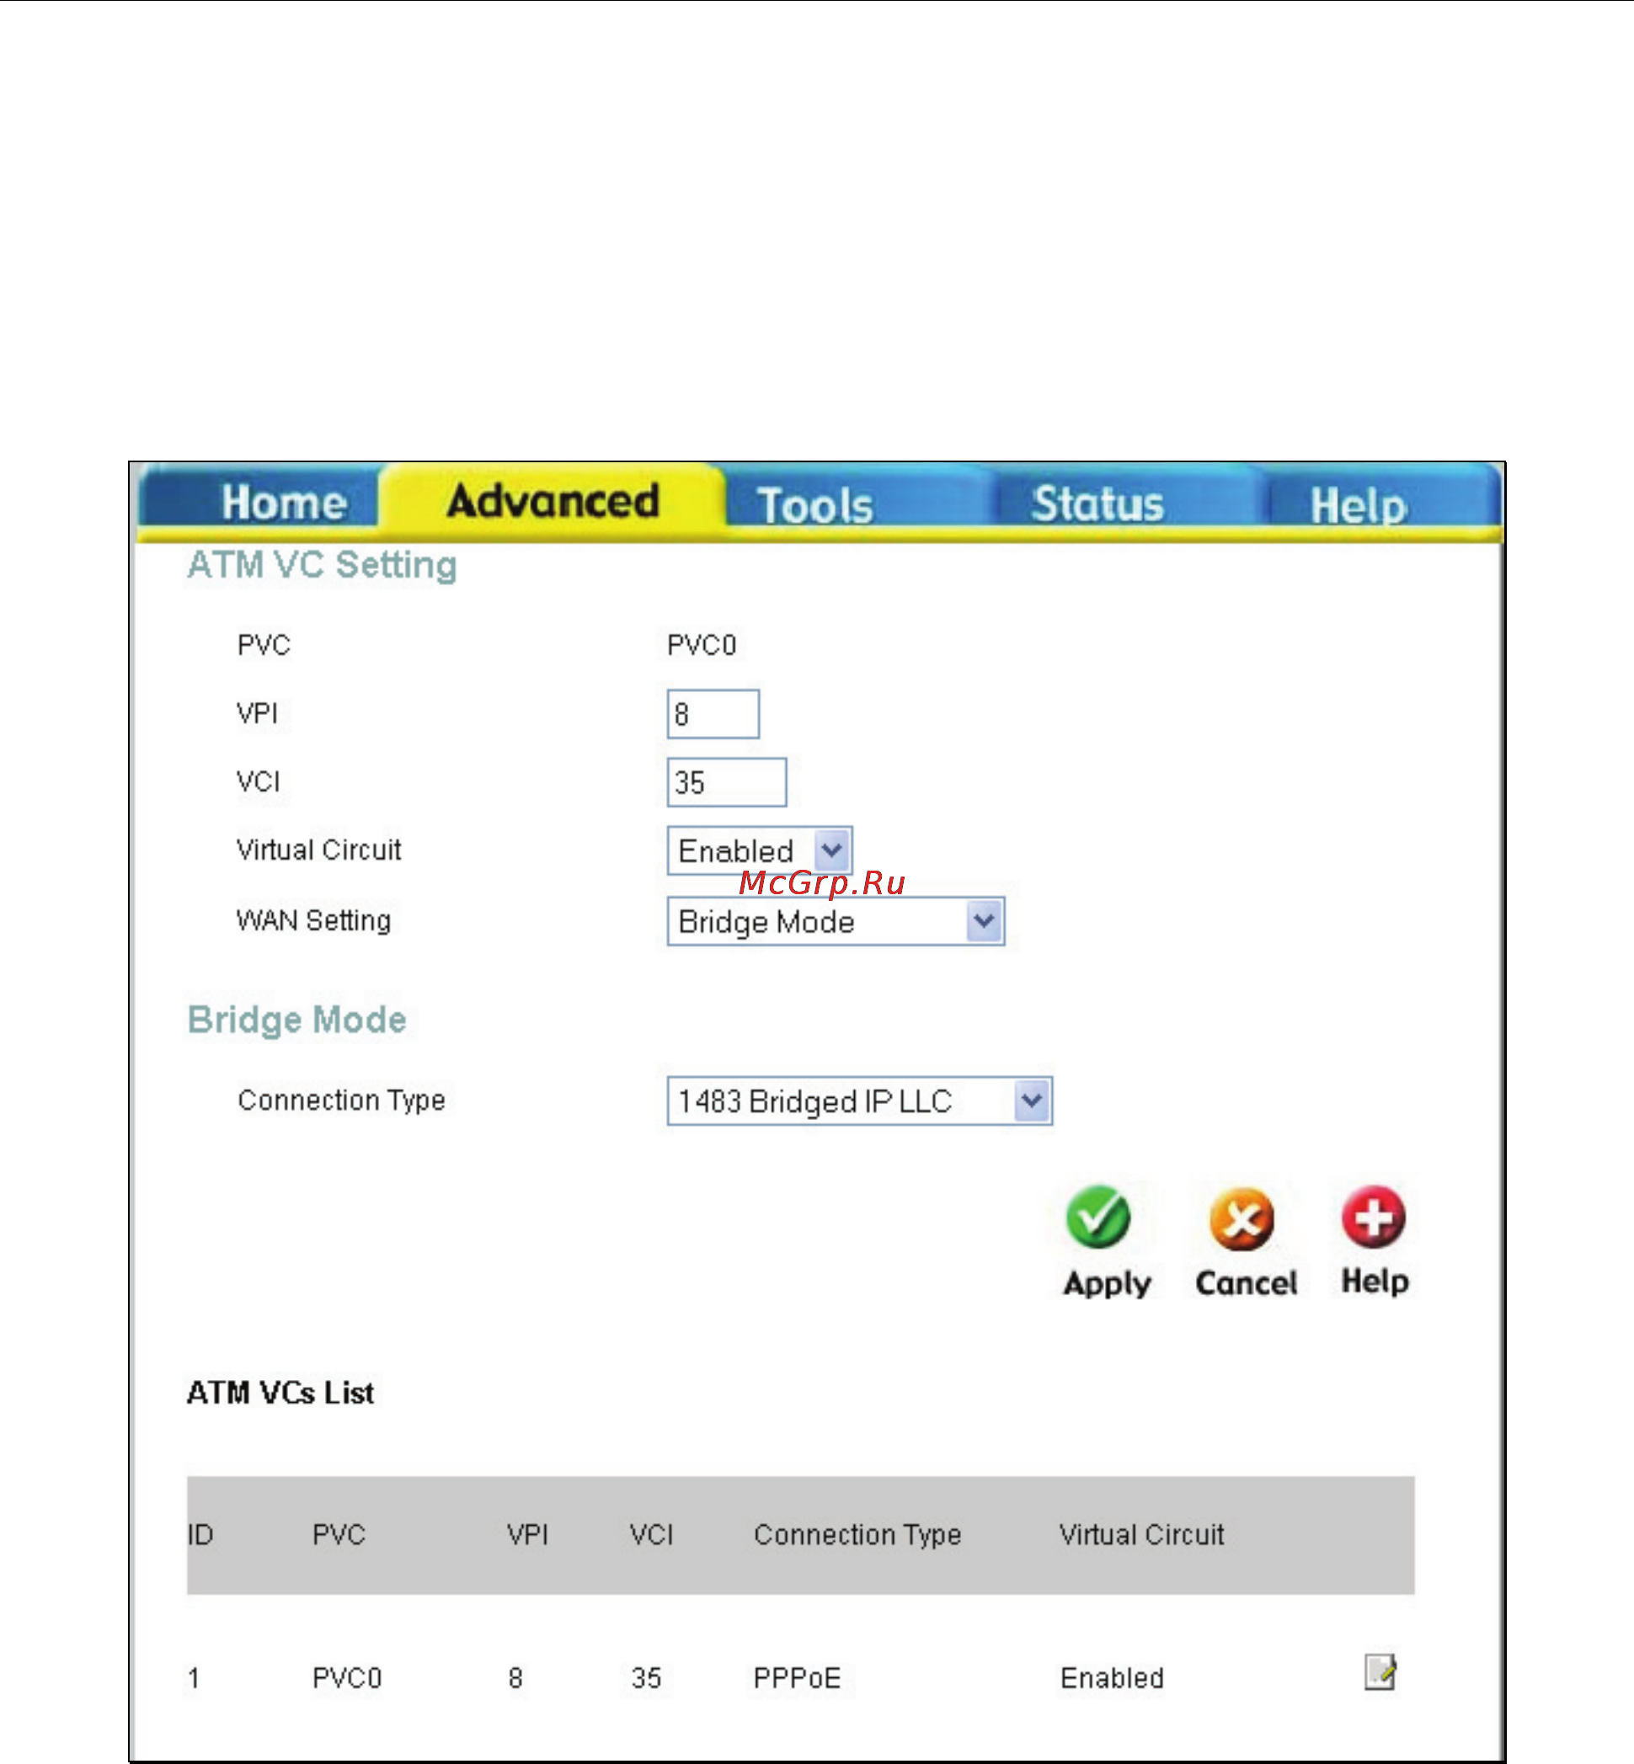Click the orange Cancel X icon
The height and width of the screenshot is (1764, 1634).
click(1242, 1218)
